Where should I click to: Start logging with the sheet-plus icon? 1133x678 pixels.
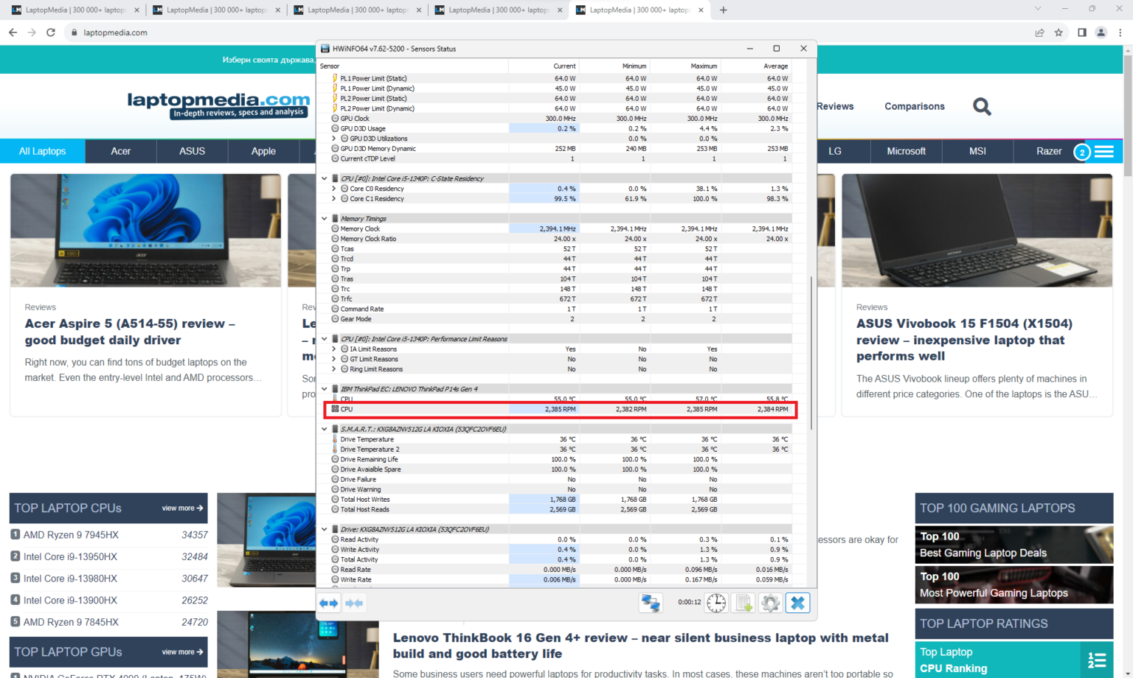click(x=744, y=603)
